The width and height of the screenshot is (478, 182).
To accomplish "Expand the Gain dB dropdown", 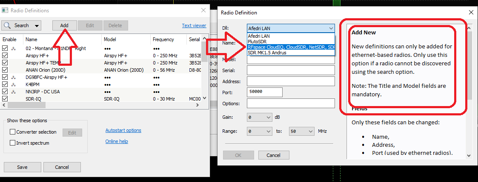I will (268, 117).
